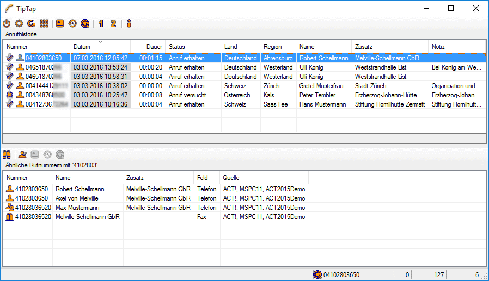Click the Status column header
The width and height of the screenshot is (489, 281).
pyautogui.click(x=192, y=47)
